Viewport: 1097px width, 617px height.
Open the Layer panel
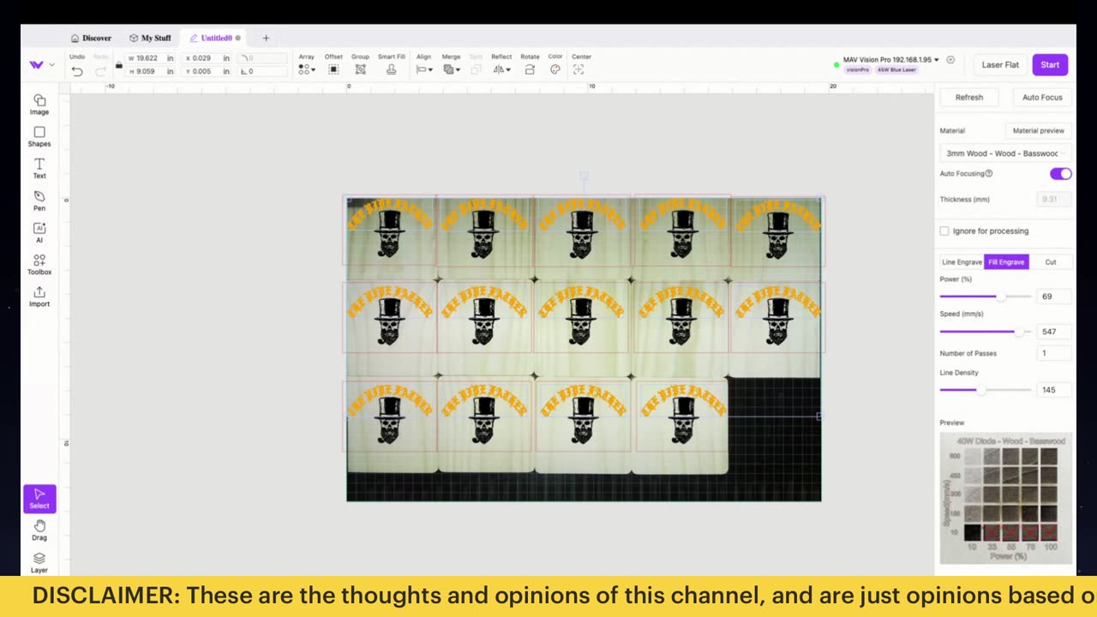point(39,563)
